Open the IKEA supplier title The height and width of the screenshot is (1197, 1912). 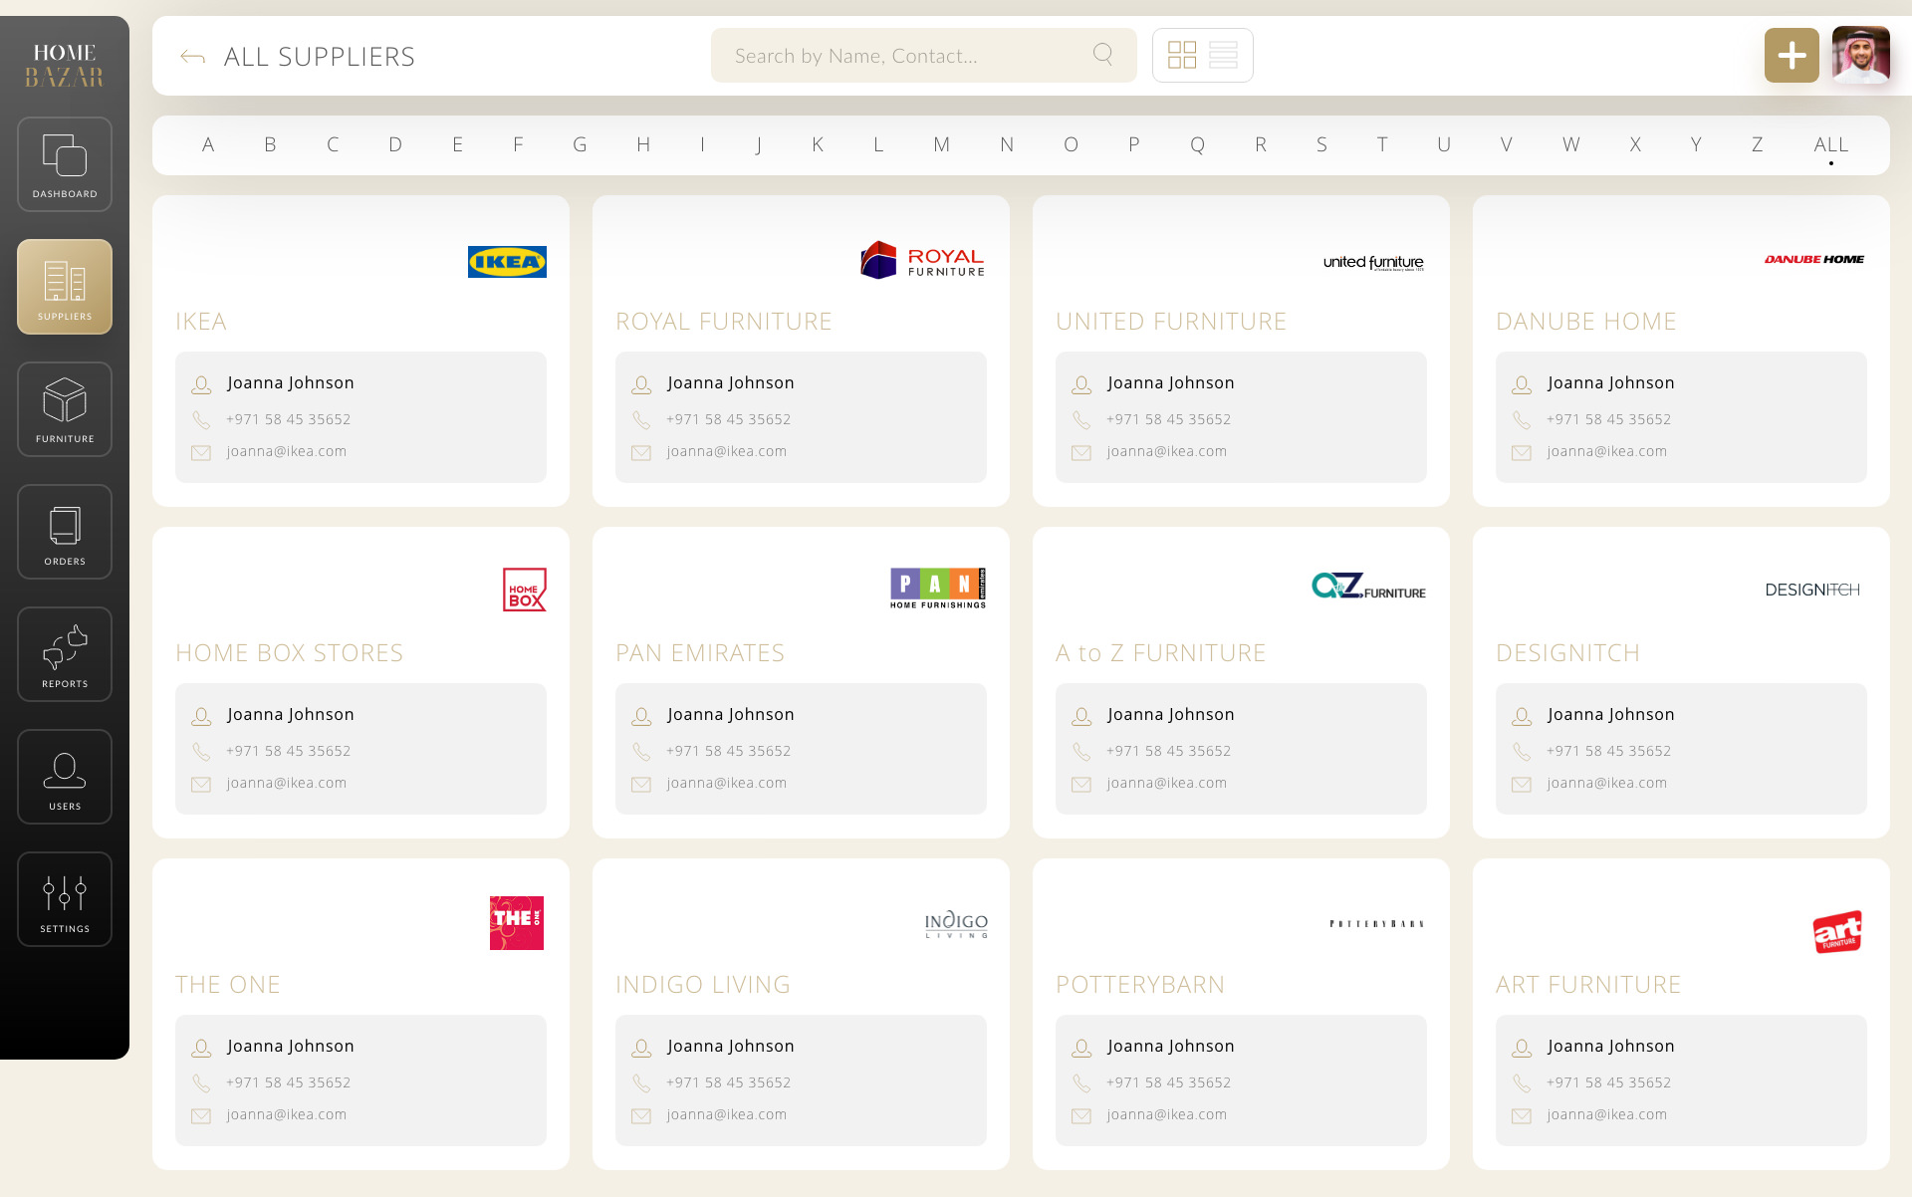pyautogui.click(x=201, y=322)
